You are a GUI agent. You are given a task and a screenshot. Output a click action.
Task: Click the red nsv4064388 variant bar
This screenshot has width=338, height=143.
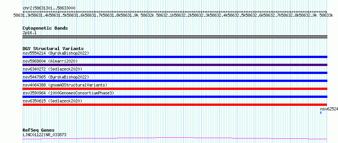coord(175,89)
